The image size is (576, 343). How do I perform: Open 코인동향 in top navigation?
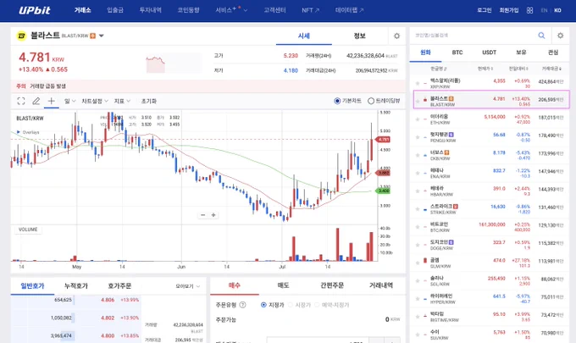188,10
